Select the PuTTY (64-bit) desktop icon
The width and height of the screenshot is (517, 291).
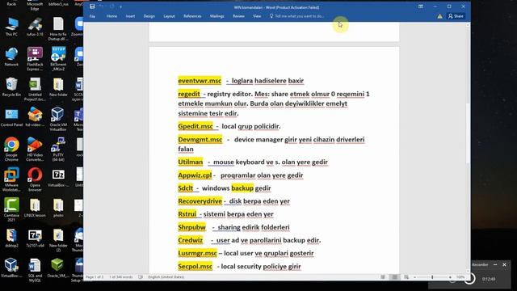58,149
